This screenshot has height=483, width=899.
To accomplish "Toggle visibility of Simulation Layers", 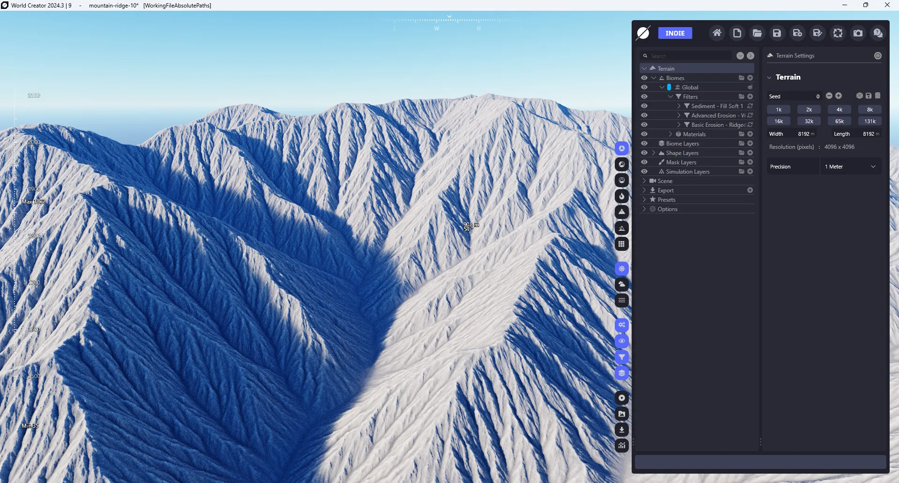I will [x=645, y=172].
